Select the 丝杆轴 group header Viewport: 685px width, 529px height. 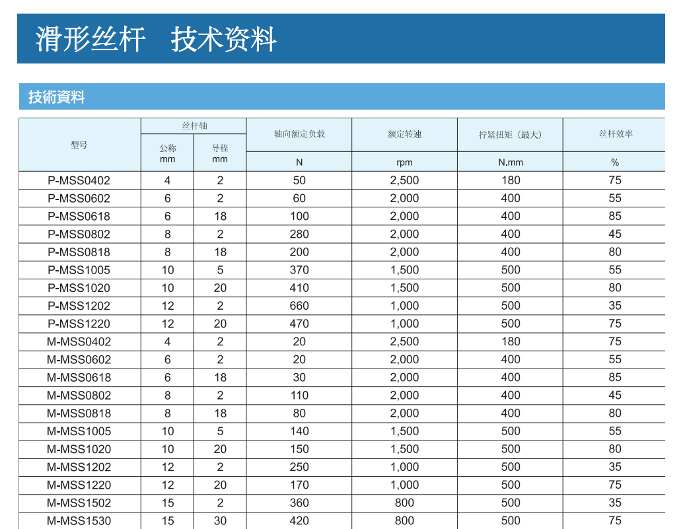pos(194,125)
